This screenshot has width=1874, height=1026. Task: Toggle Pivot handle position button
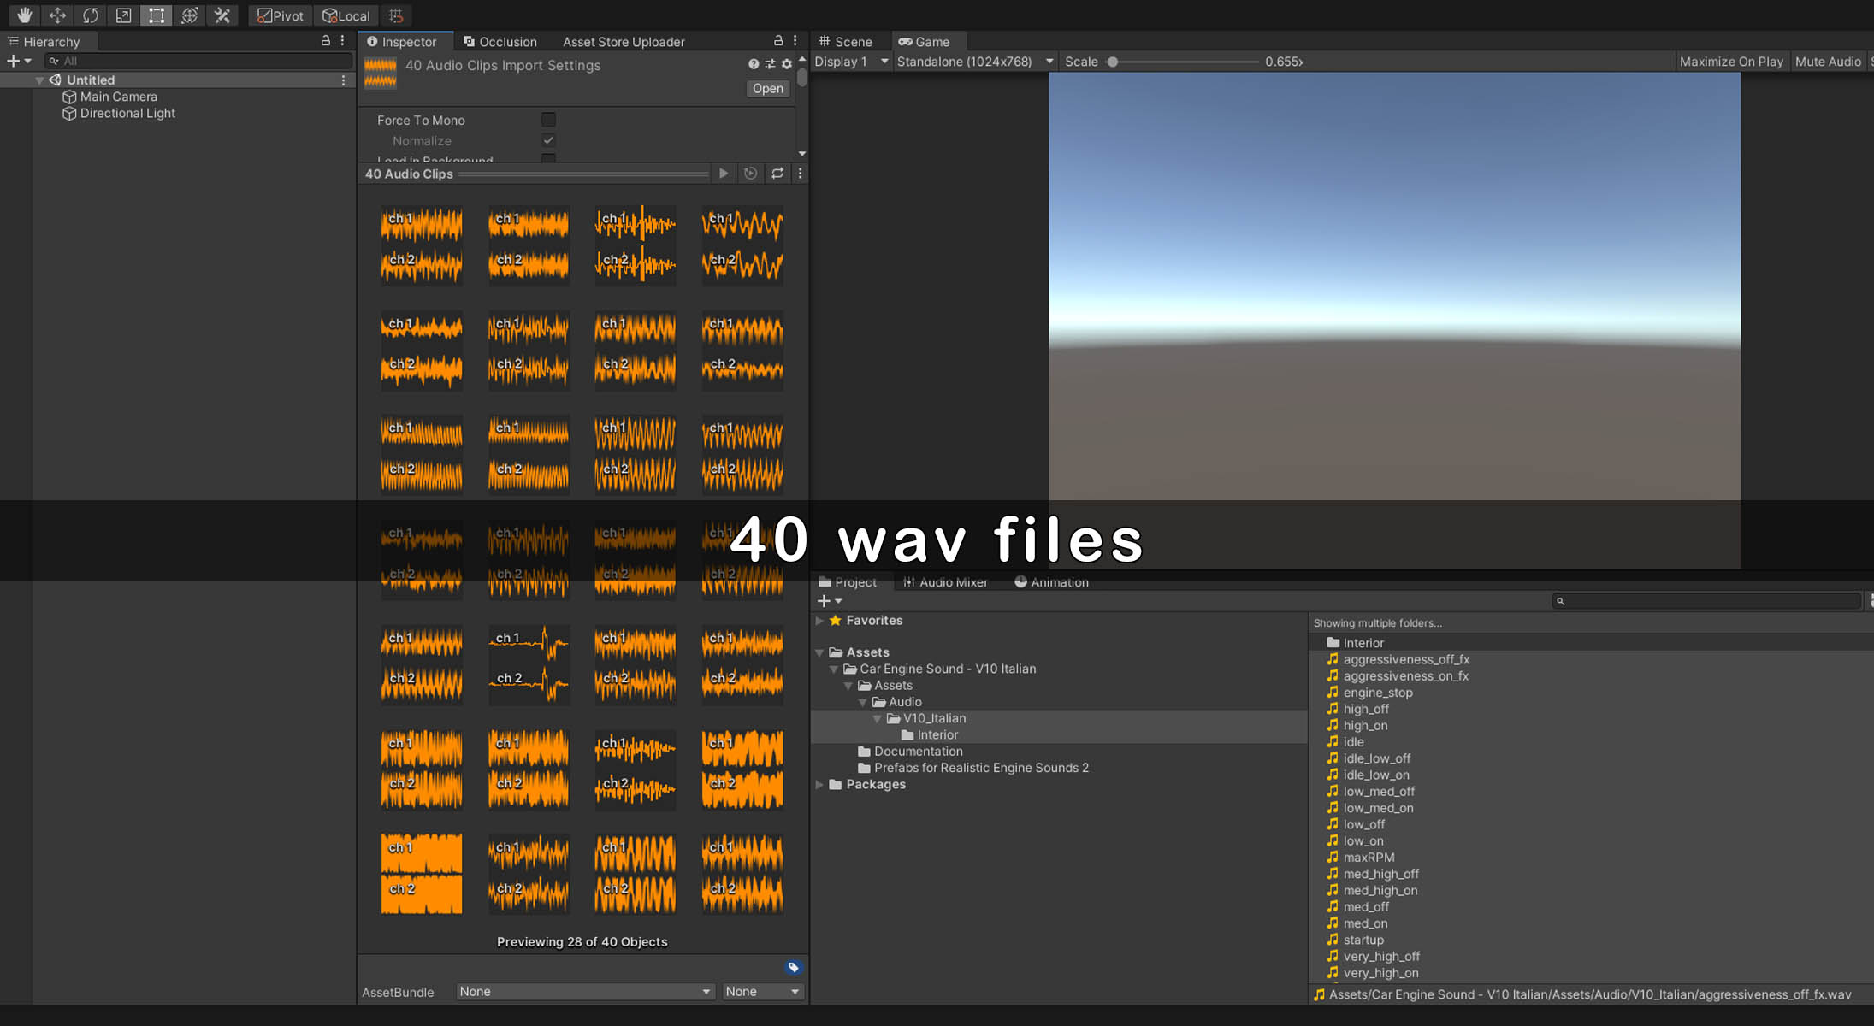(281, 15)
